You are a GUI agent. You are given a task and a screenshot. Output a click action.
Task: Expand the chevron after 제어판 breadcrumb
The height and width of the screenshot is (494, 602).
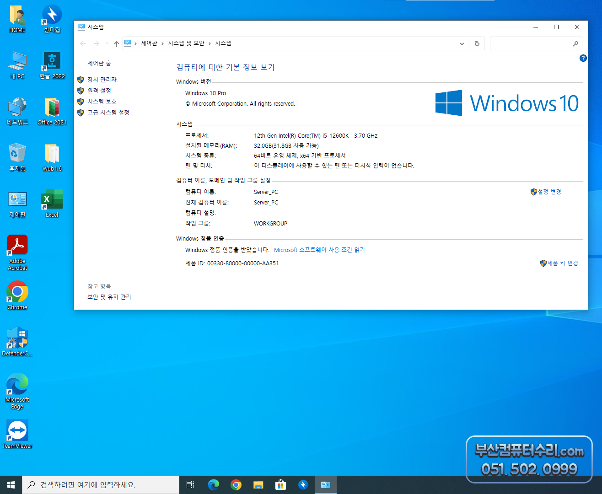tap(162, 43)
